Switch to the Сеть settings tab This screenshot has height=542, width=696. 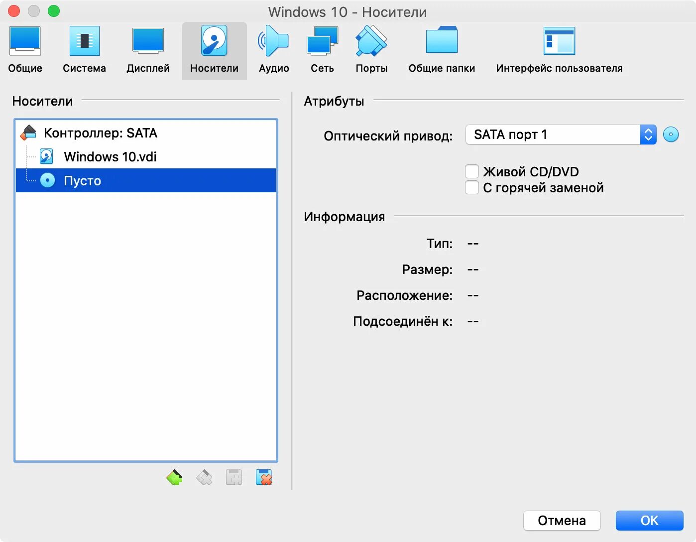[321, 47]
